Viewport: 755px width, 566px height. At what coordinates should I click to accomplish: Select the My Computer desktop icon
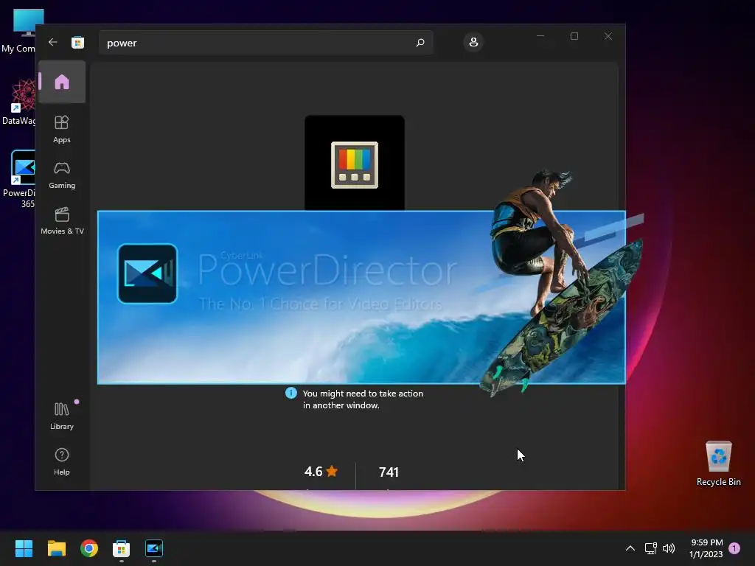point(19,31)
